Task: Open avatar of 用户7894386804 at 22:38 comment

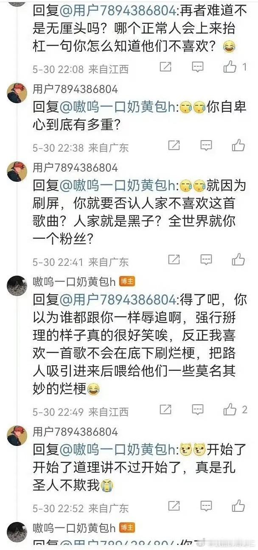Action: (17, 93)
